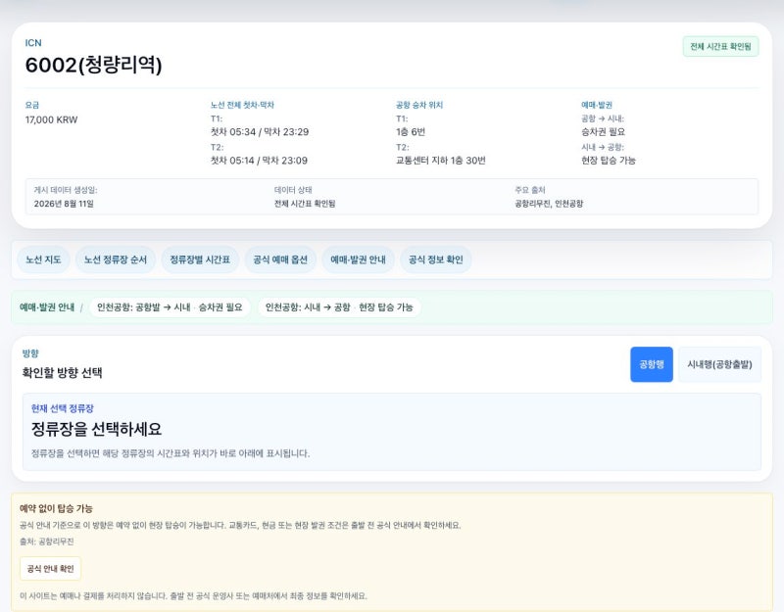The width and height of the screenshot is (784, 612).
Task: Click the date 2026년 8월 11일
Action: [64, 204]
